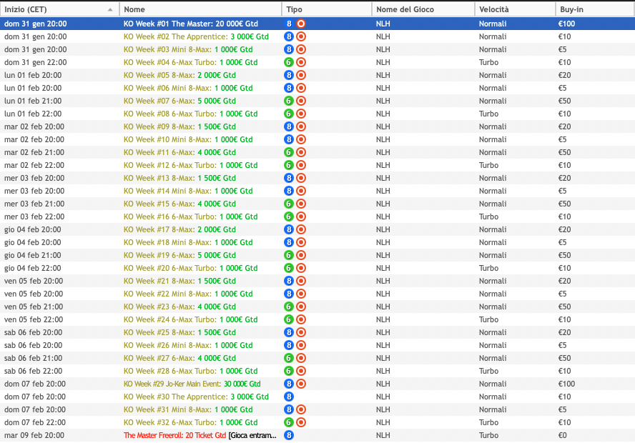Click knockout icon in KO Week #03 row
The height and width of the screenshot is (443, 635).
coord(301,49)
